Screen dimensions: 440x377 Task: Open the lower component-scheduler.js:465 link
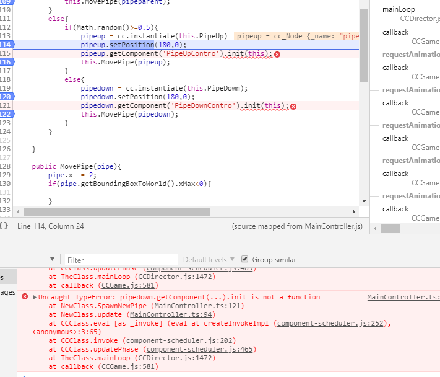coord(199,349)
